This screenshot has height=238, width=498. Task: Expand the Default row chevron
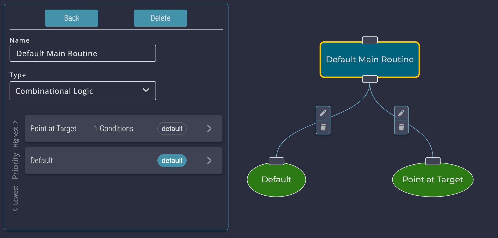[x=209, y=161]
